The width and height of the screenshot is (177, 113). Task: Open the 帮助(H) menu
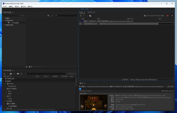[30, 7]
